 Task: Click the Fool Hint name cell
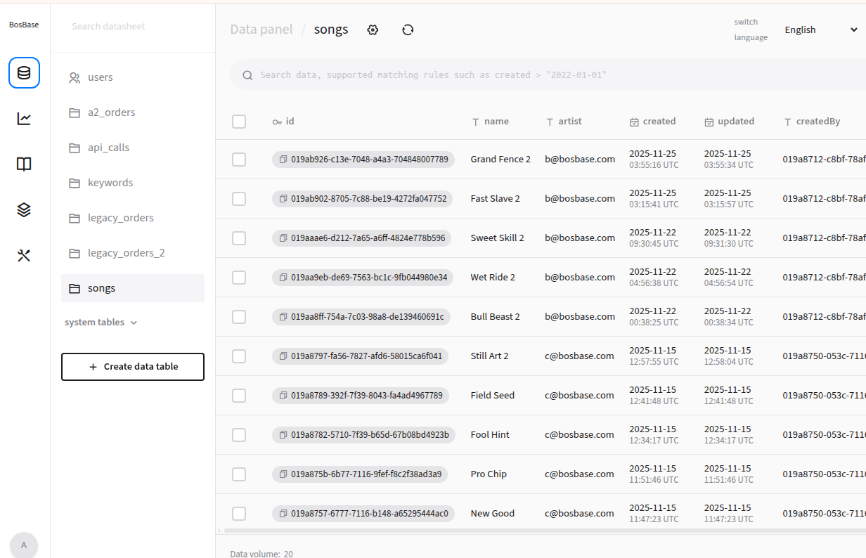(x=490, y=435)
